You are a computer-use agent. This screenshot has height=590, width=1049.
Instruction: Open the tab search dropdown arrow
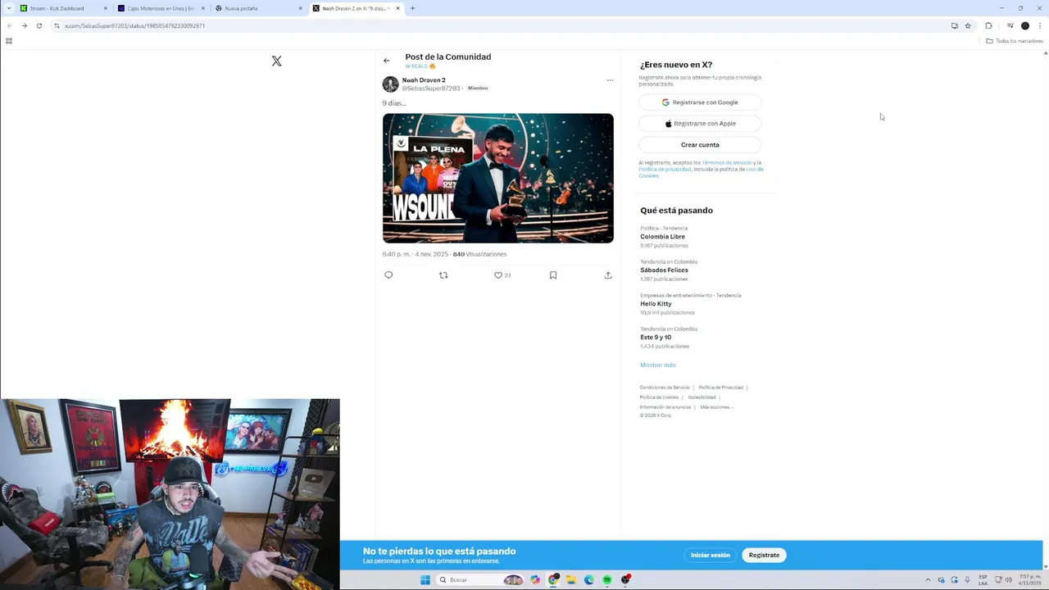(x=9, y=8)
